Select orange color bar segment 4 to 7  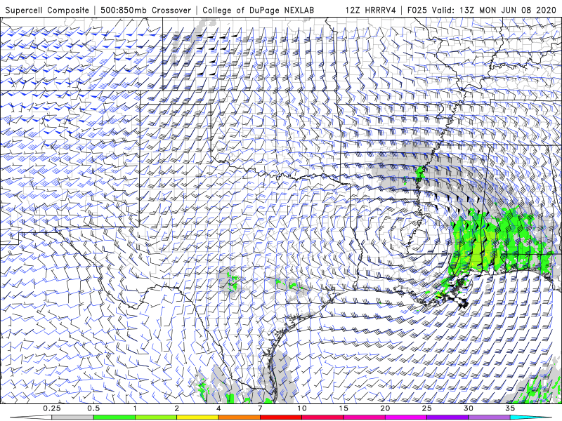240,417
